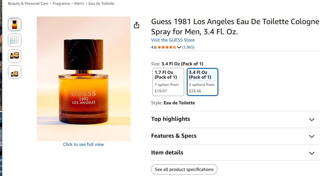Click the main Guess 1981 bottle image

83,79
